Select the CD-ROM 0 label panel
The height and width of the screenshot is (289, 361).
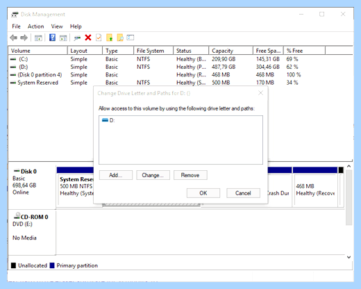click(x=32, y=232)
